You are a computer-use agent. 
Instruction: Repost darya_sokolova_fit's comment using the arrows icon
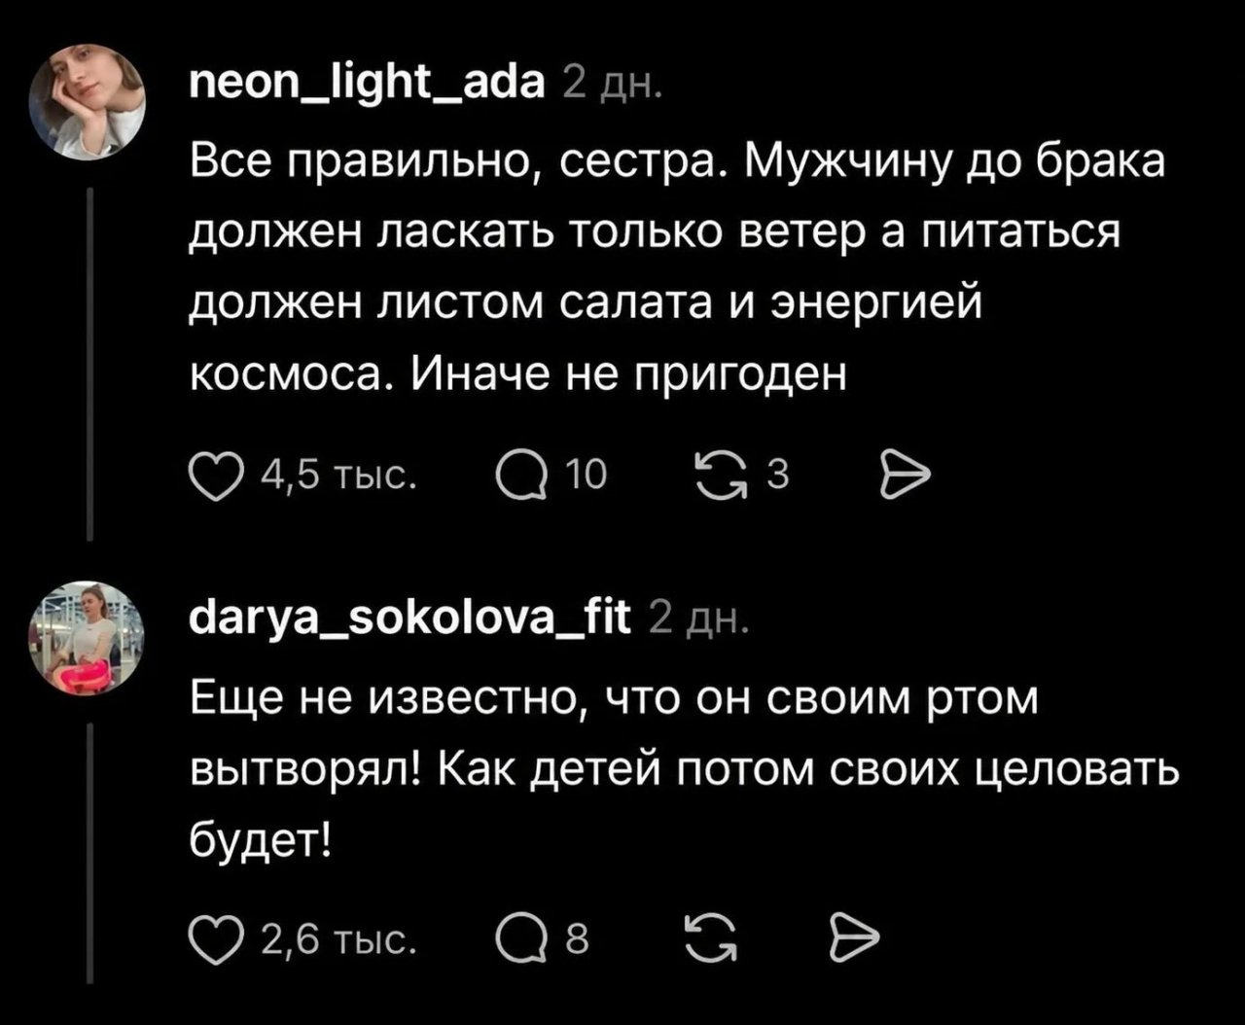tap(711, 937)
